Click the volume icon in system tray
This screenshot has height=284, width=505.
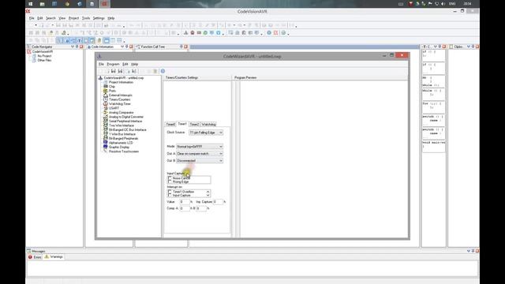(x=443, y=4)
